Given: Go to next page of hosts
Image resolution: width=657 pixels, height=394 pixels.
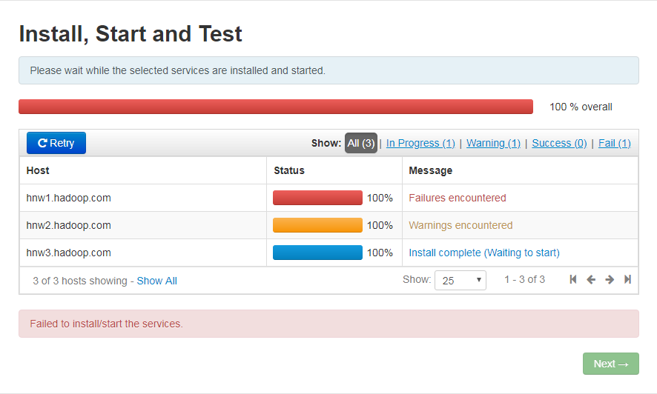Looking at the screenshot, I should (x=610, y=280).
